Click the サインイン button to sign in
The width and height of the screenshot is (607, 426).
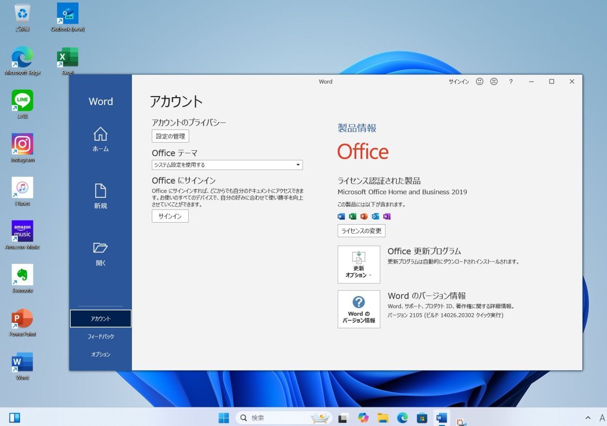click(x=169, y=216)
